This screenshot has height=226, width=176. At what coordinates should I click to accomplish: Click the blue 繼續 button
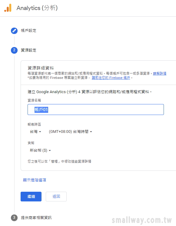31,197
